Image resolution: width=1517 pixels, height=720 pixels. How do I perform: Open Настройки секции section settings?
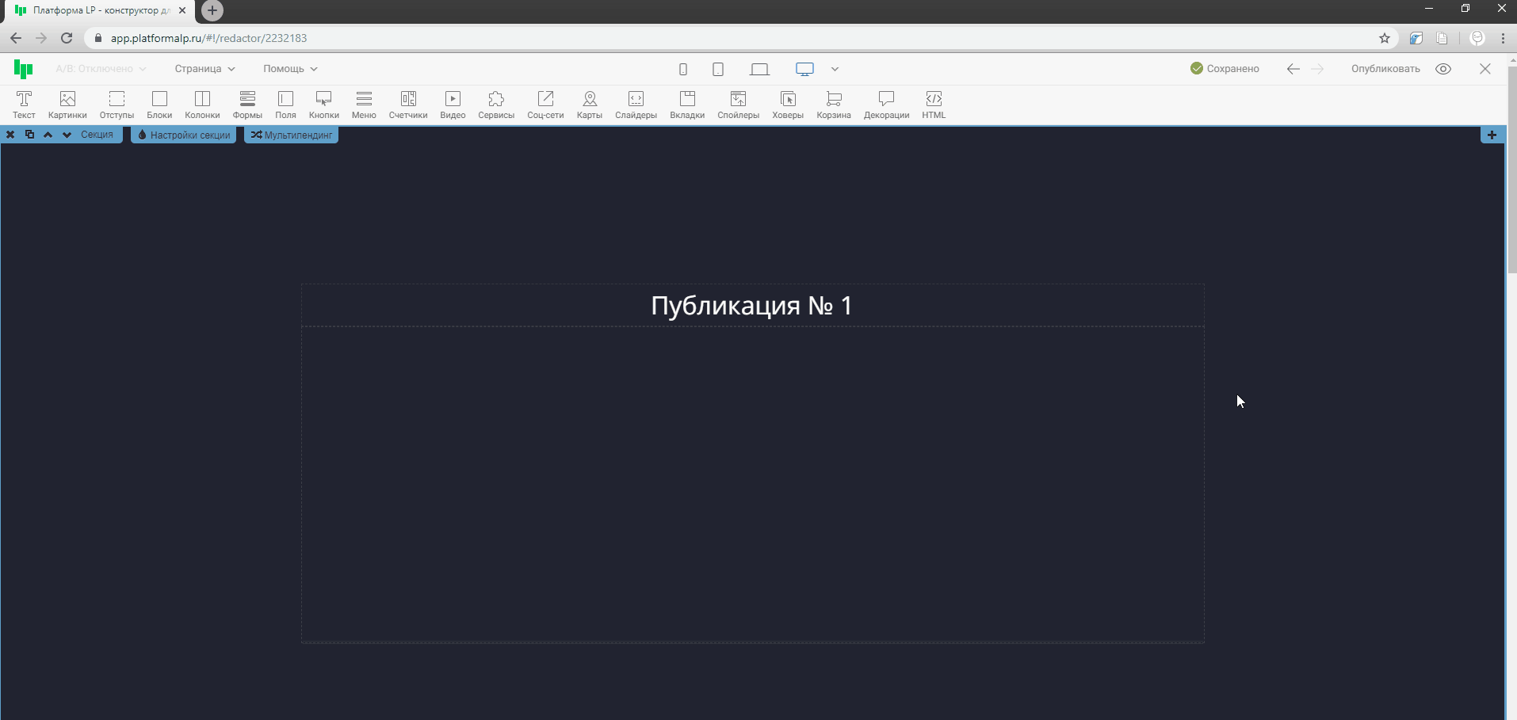pos(184,135)
